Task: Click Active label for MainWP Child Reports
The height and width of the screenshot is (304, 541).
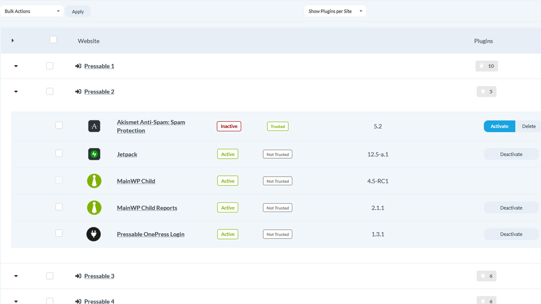Action: coord(228,208)
